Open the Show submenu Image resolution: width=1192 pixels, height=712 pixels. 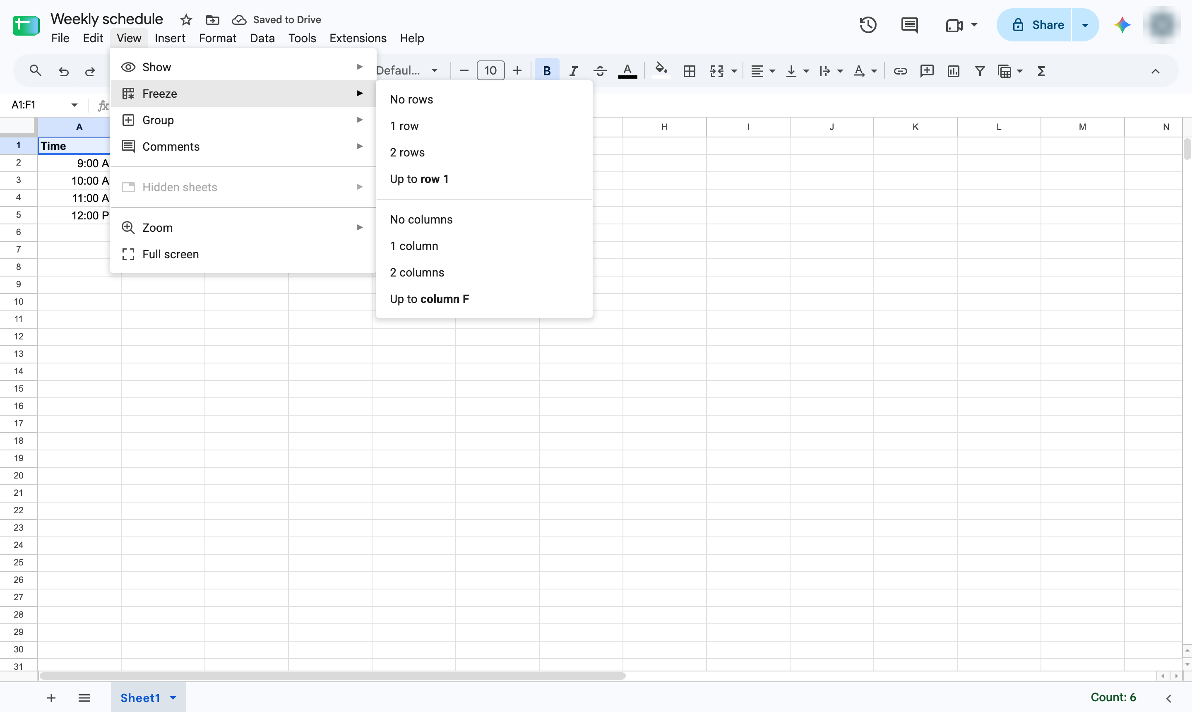pyautogui.click(x=243, y=67)
